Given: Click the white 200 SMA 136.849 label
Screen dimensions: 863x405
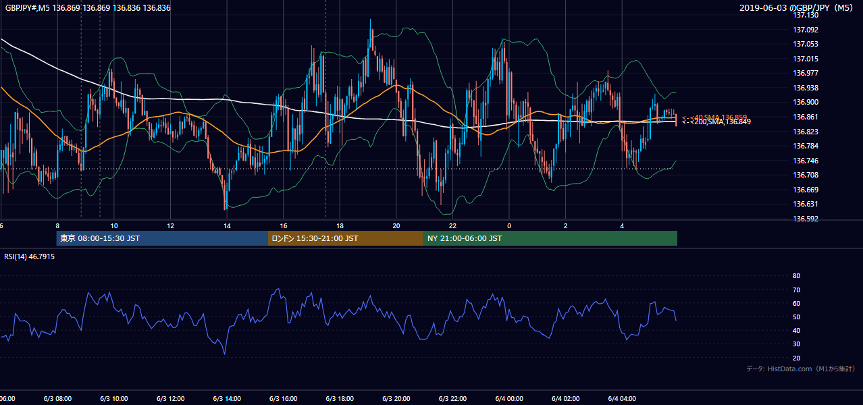Looking at the screenshot, I should [716, 122].
